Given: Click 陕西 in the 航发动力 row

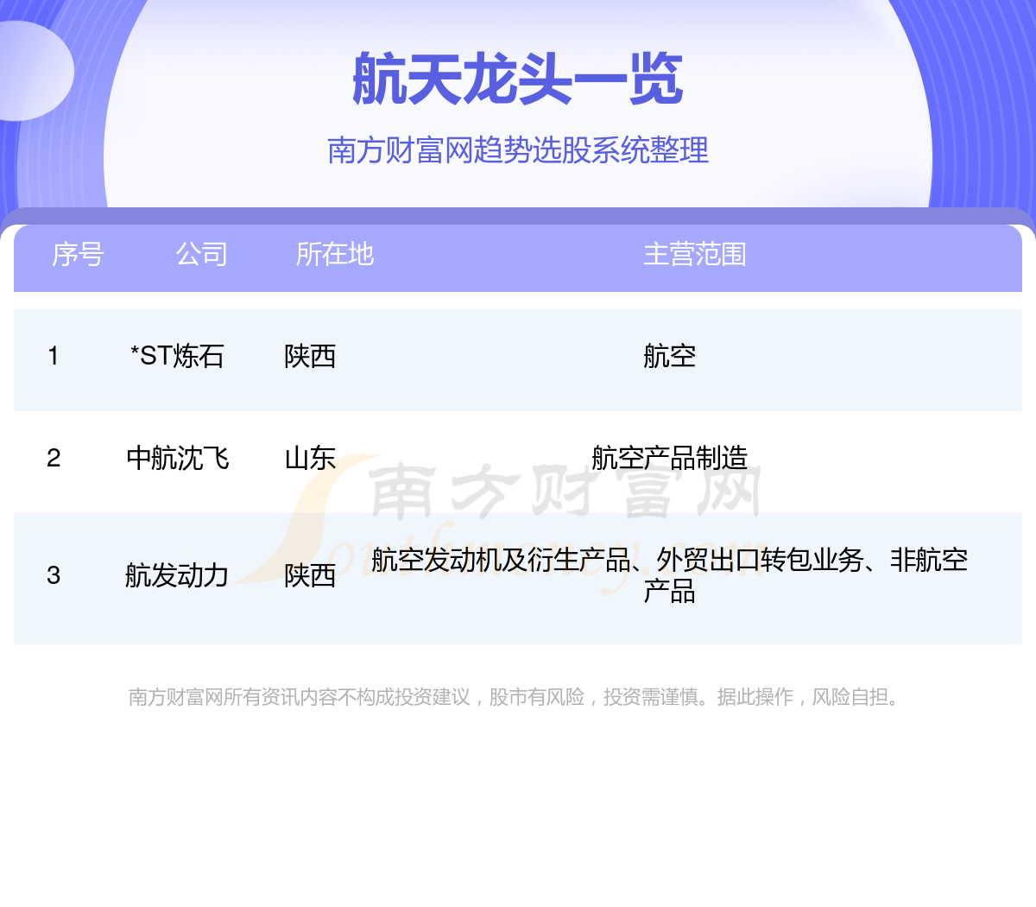Looking at the screenshot, I should point(310,575).
